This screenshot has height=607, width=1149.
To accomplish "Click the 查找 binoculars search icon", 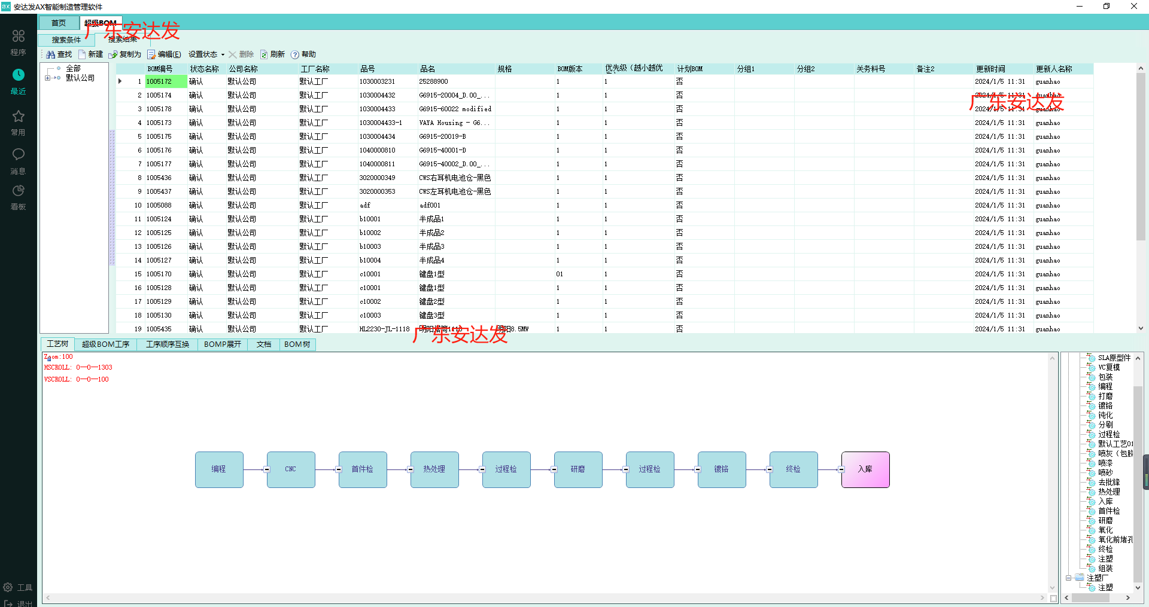I will click(51, 54).
